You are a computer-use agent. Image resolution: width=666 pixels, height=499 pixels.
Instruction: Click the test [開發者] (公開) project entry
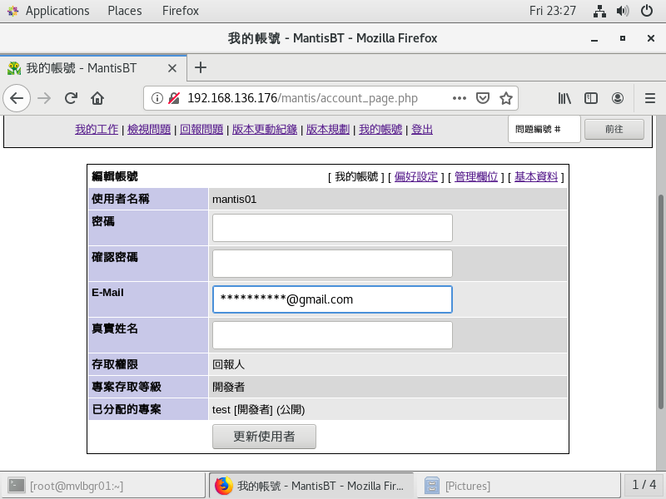click(x=258, y=409)
